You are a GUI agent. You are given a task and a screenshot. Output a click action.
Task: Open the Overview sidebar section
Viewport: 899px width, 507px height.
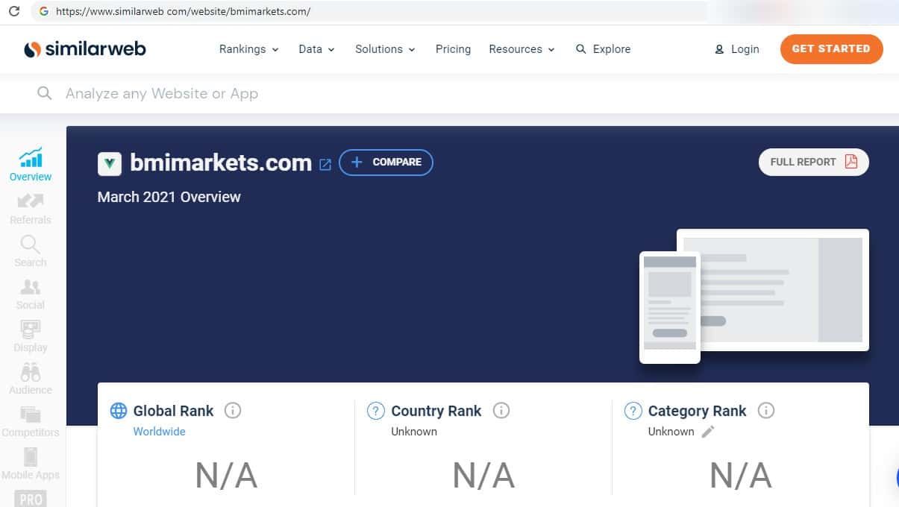tap(31, 164)
